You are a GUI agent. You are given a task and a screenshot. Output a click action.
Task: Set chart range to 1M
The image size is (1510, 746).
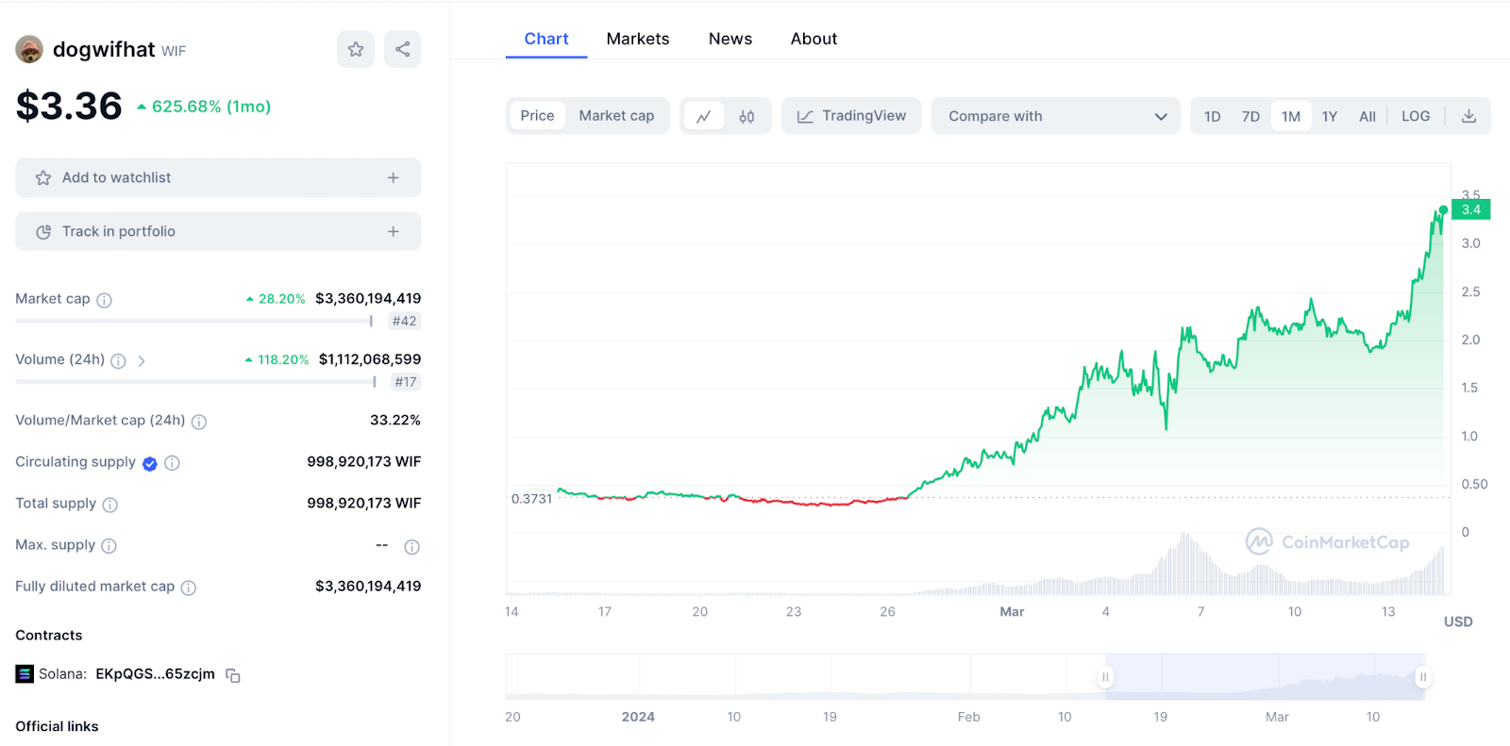tap(1291, 116)
